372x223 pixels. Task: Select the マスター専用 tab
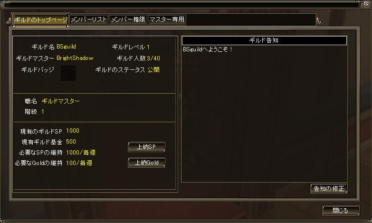click(x=167, y=19)
